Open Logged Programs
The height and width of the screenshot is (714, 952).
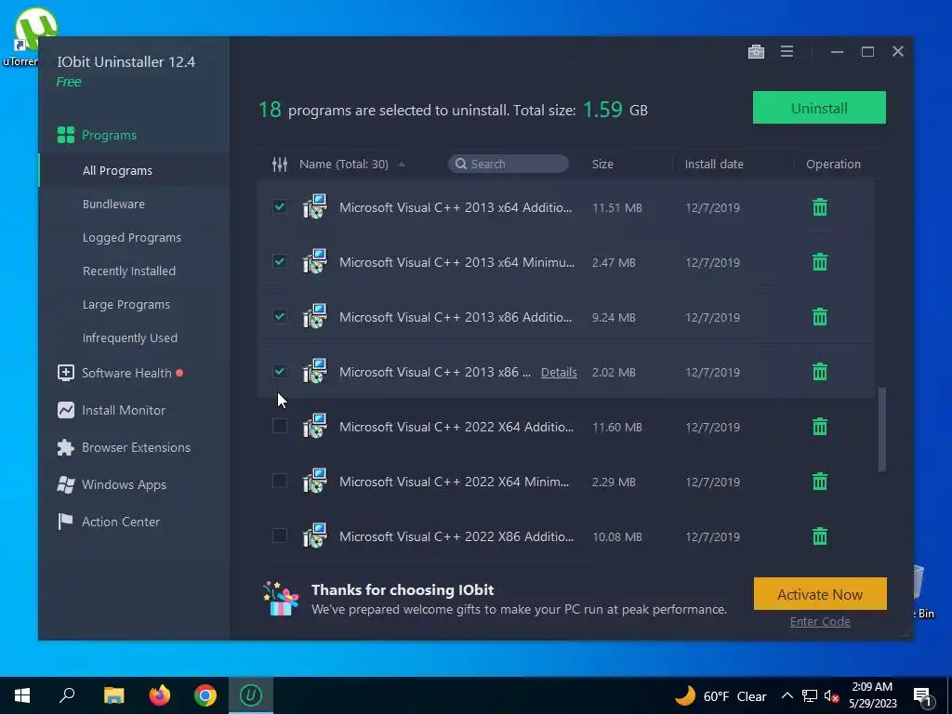132,237
